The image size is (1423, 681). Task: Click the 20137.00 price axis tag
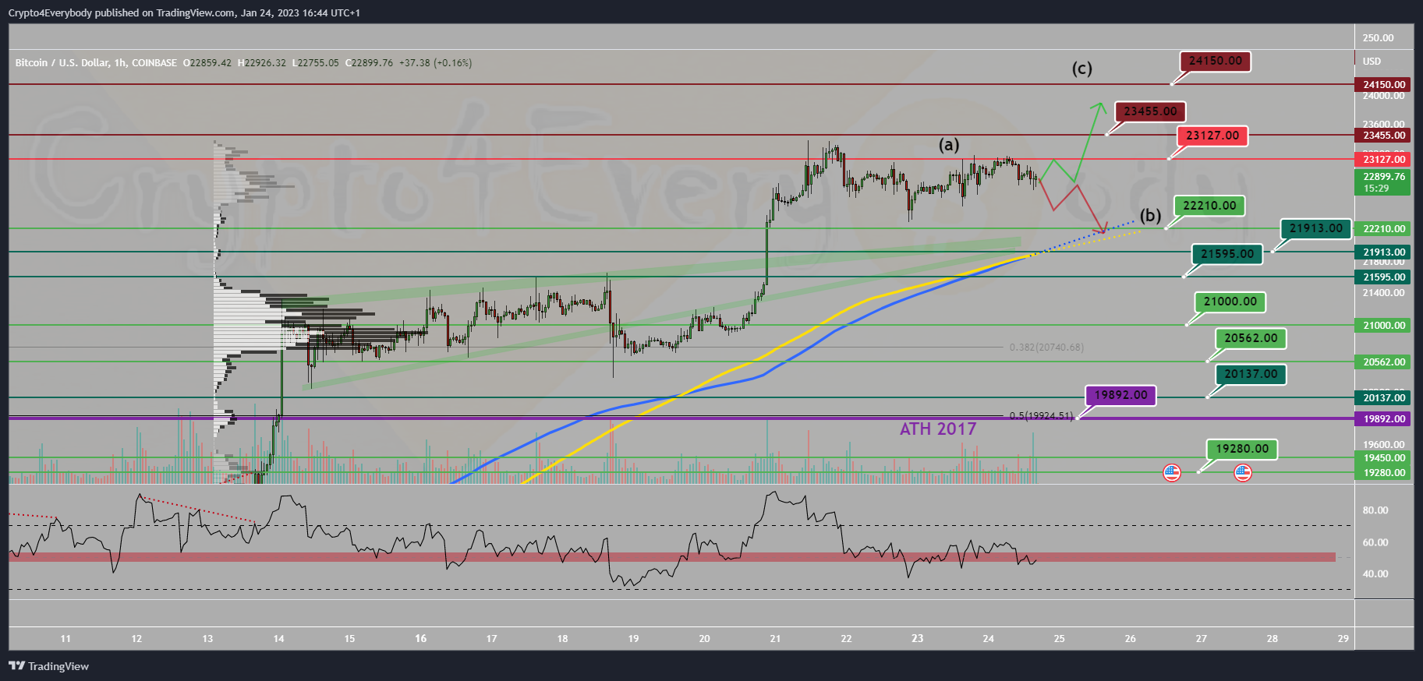[x=1384, y=398]
